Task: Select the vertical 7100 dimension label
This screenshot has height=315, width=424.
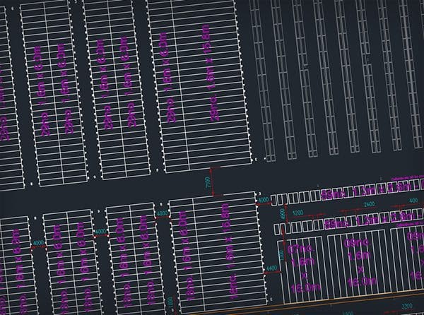Action: coord(208,182)
